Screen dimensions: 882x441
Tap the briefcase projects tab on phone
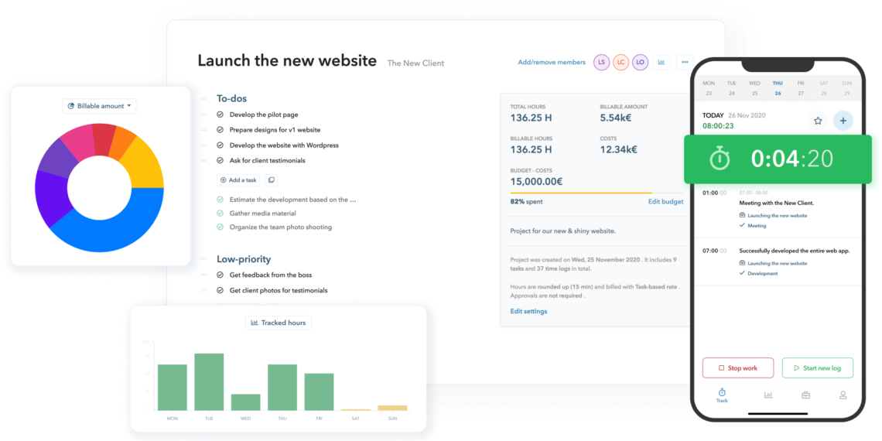click(805, 395)
